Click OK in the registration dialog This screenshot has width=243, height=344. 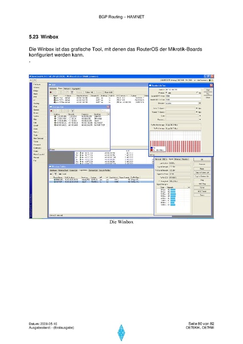[202, 159]
